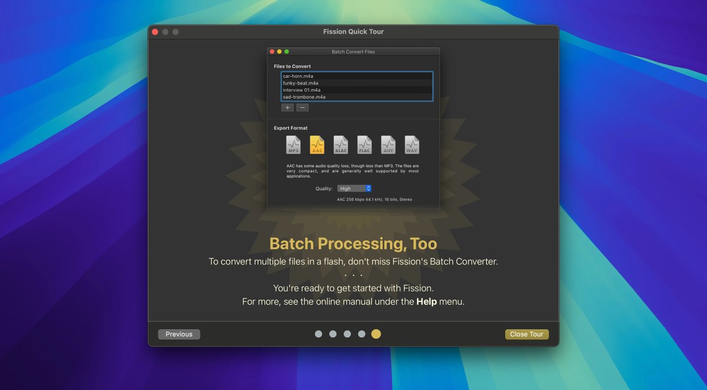707x390 pixels.
Task: Select the FLAC export format icon
Action: (x=365, y=145)
